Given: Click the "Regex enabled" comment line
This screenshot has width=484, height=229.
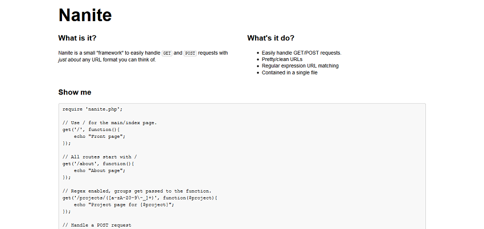Looking at the screenshot, I should pyautogui.click(x=137, y=191).
